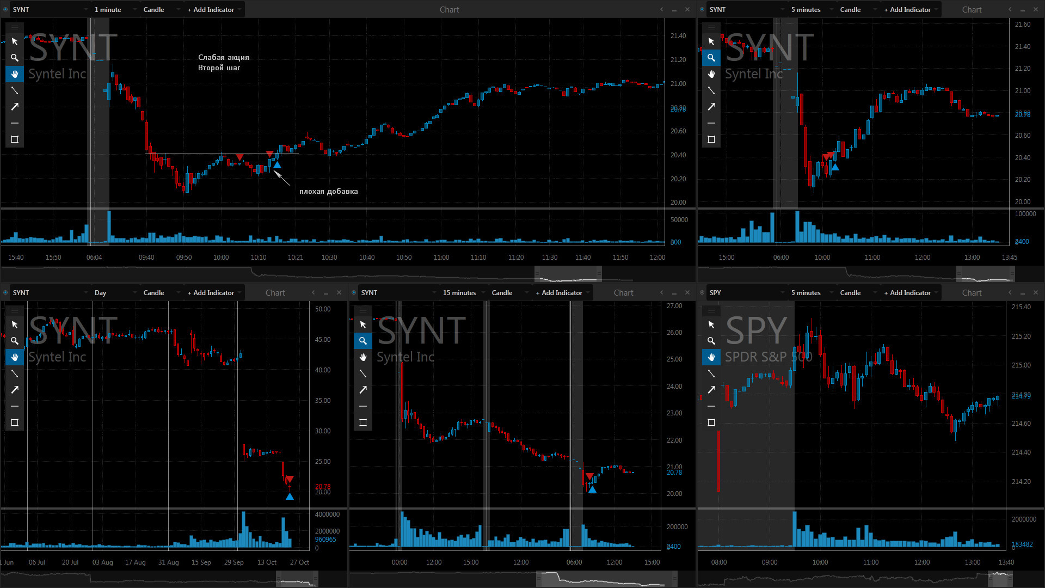Add Indicator to SYNT 1 minute chart
The width and height of the screenshot is (1045, 588).
pos(213,9)
